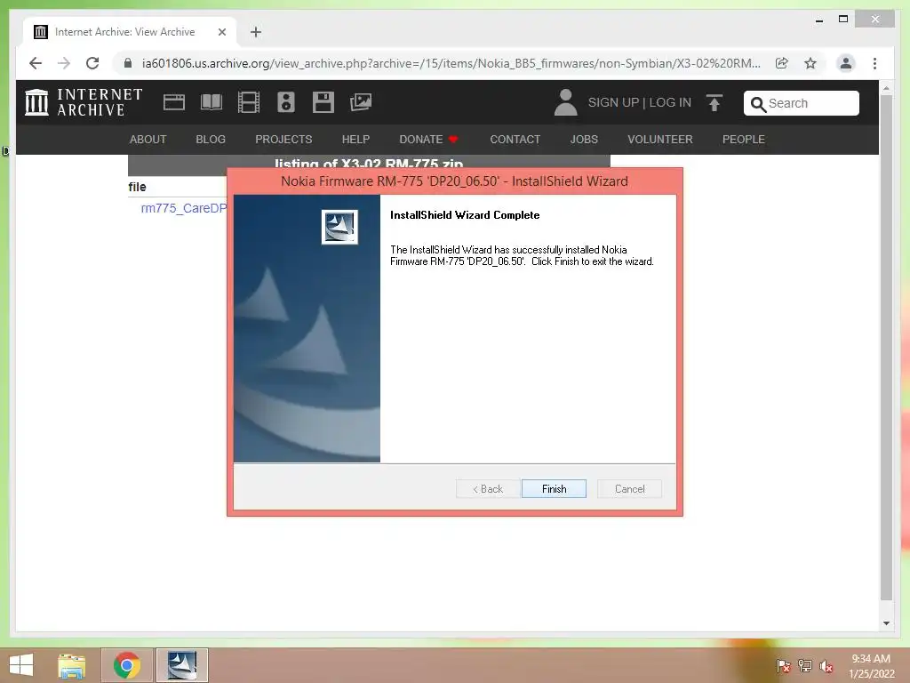Open Chrome's three-dot menu
Screen dimensions: 910x683
(x=874, y=63)
